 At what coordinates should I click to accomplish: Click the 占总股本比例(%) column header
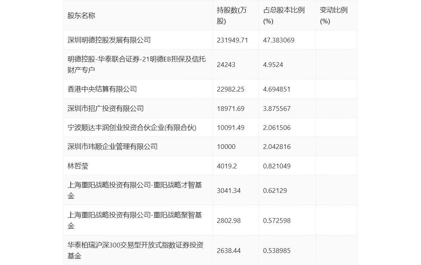[x=284, y=15]
